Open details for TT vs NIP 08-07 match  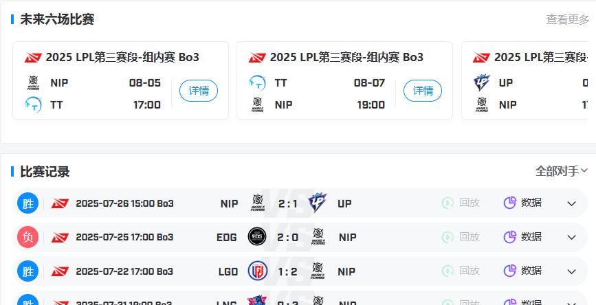423,91
